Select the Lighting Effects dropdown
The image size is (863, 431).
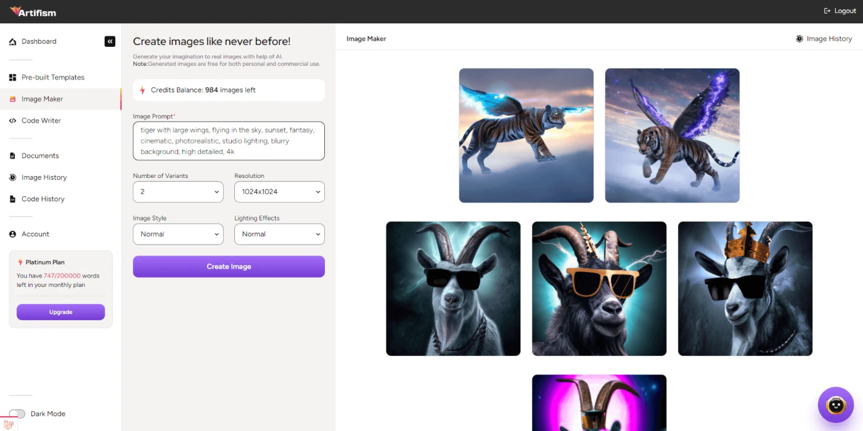point(279,234)
